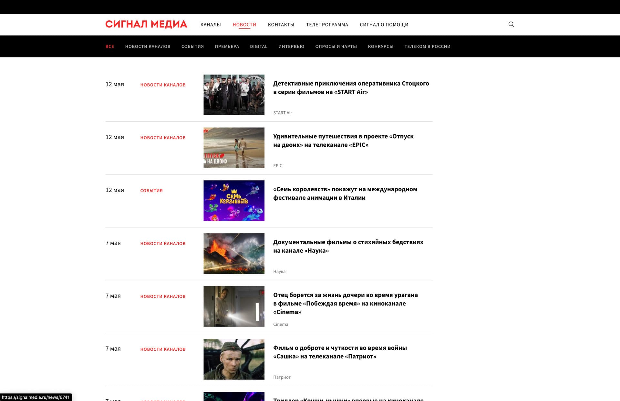The width and height of the screenshot is (620, 401).
Task: Open the Каналы menu item
Action: [x=211, y=25]
